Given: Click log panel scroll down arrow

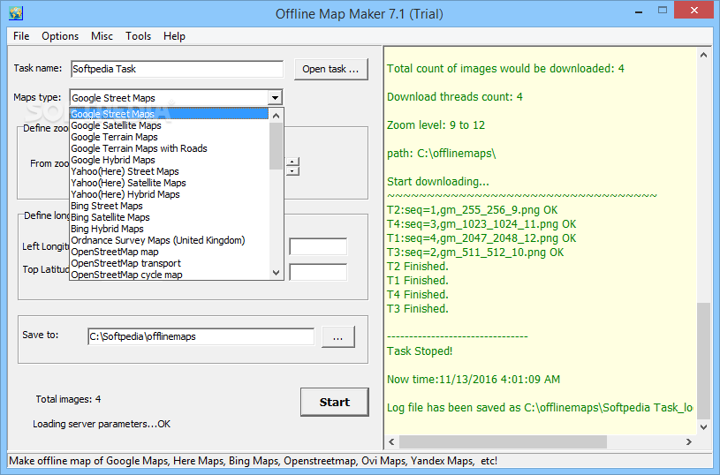Looking at the screenshot, I should (x=703, y=426).
